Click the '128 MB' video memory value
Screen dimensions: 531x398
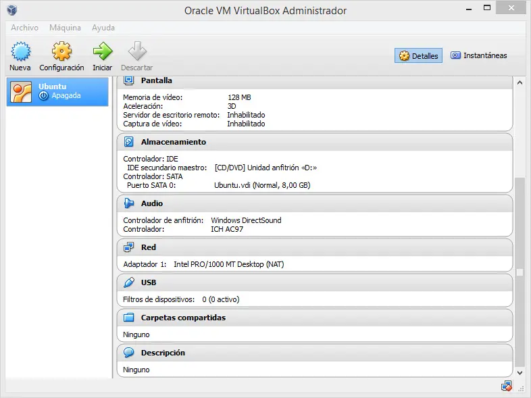pyautogui.click(x=239, y=97)
